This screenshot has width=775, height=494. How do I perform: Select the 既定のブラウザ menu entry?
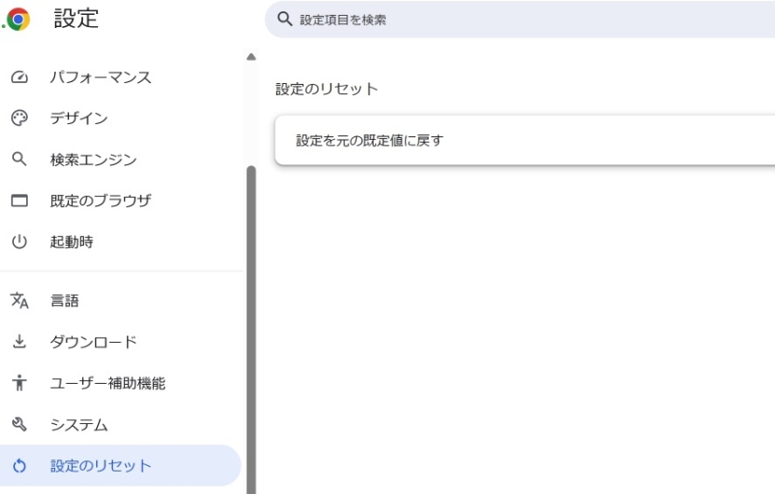[x=100, y=201]
